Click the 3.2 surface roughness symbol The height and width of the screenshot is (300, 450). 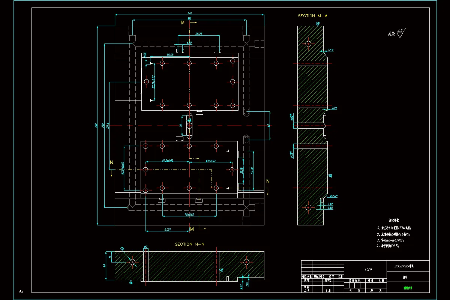click(400, 33)
